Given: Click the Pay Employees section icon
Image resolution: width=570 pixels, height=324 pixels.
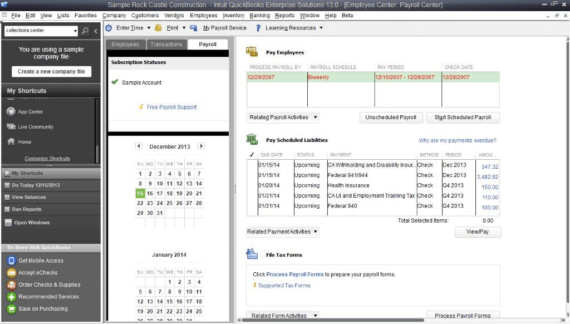Looking at the screenshot, I should 252,52.
